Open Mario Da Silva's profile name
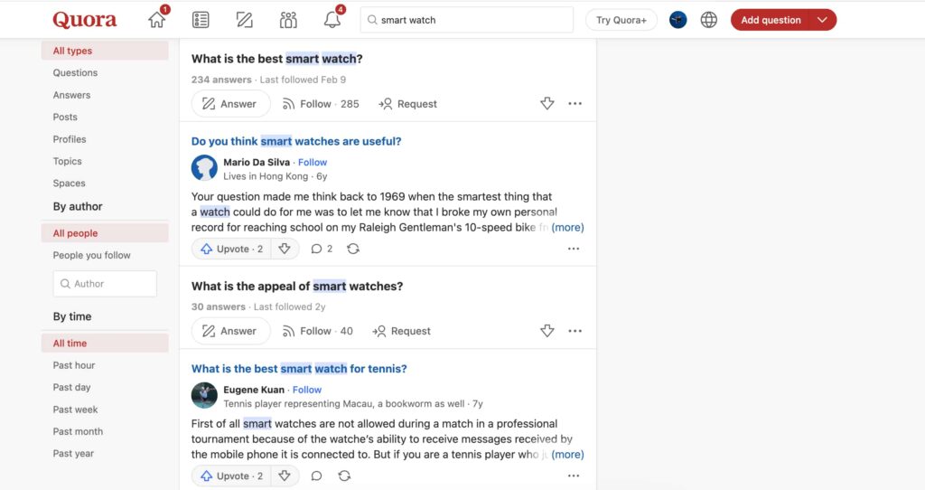The height and width of the screenshot is (490, 925). click(257, 162)
